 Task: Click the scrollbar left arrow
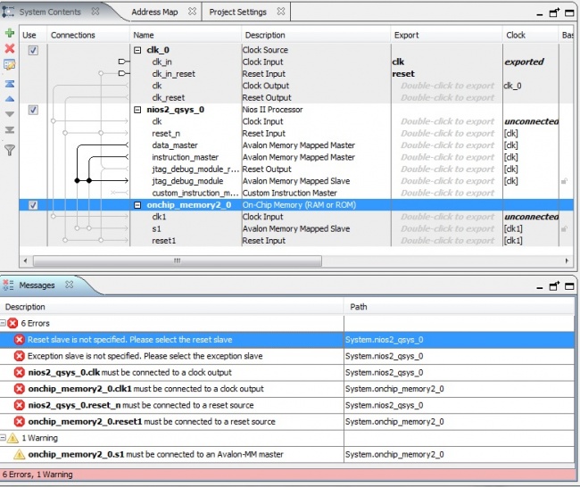tap(25, 260)
